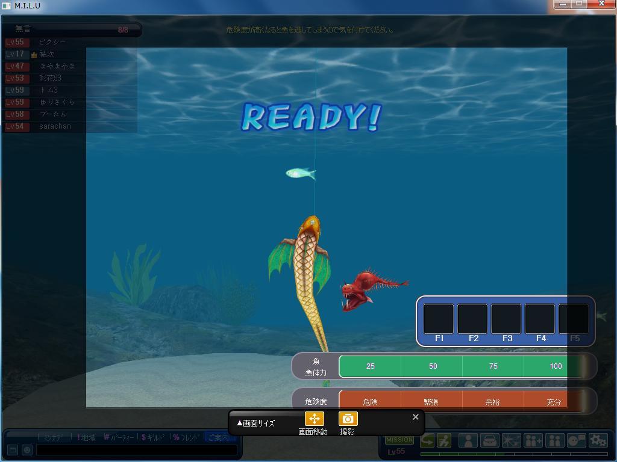This screenshot has height=462, width=617.
Task: Switch to the ご案内 chat tab
Action: tap(219, 437)
